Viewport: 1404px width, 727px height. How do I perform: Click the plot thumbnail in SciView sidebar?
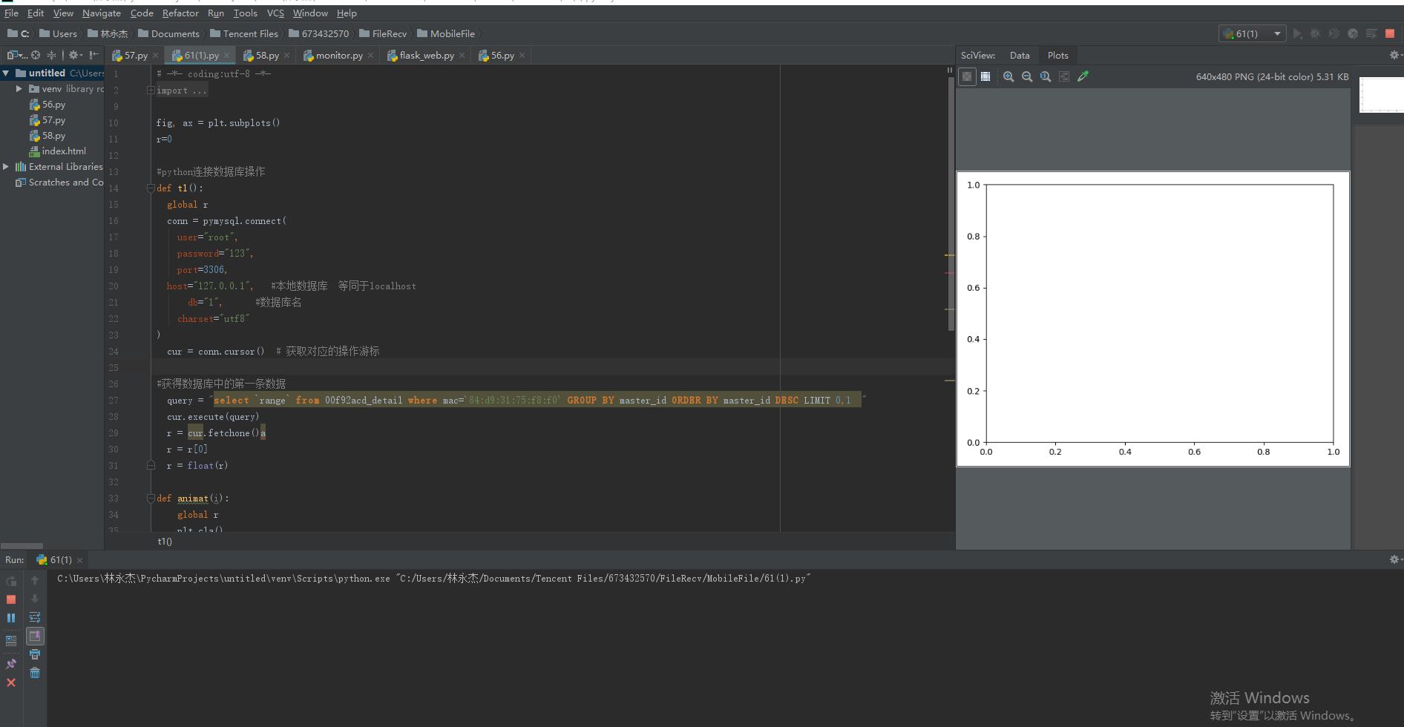pos(1381,95)
